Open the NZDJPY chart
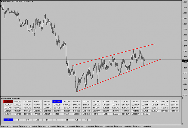 135,108
